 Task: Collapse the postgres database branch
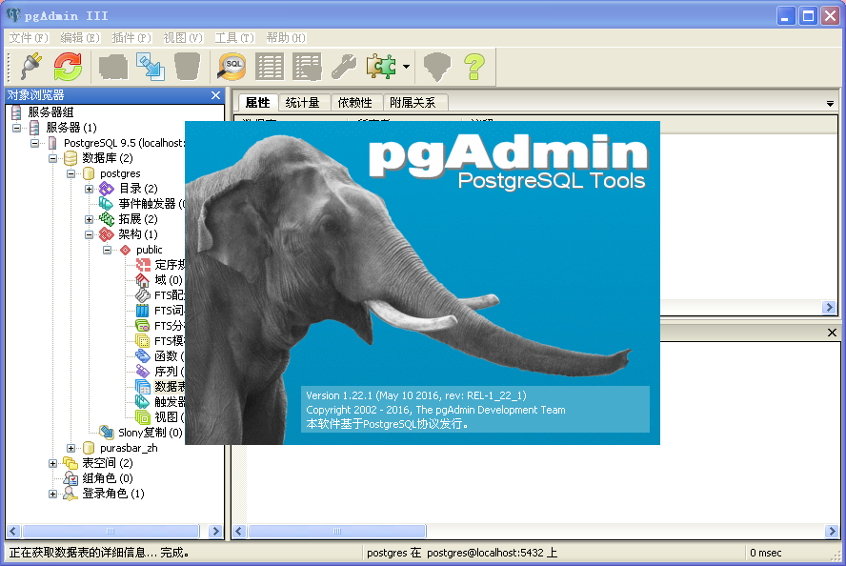coord(70,173)
